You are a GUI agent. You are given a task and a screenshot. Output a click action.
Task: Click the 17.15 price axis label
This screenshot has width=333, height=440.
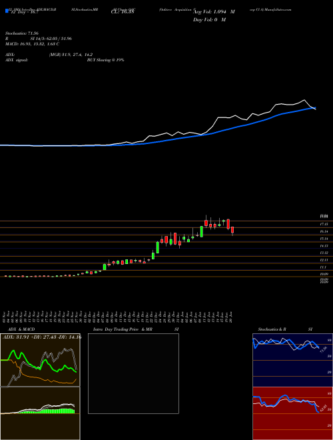tap(324, 224)
